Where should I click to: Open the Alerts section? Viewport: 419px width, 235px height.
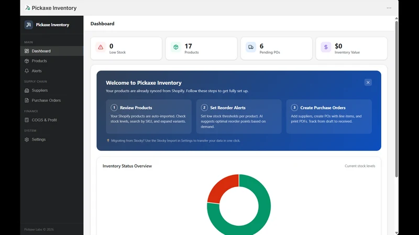pyautogui.click(x=52, y=71)
